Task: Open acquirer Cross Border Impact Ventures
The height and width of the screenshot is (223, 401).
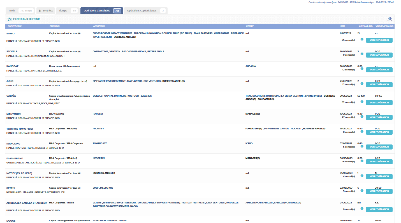Action: pos(112,33)
